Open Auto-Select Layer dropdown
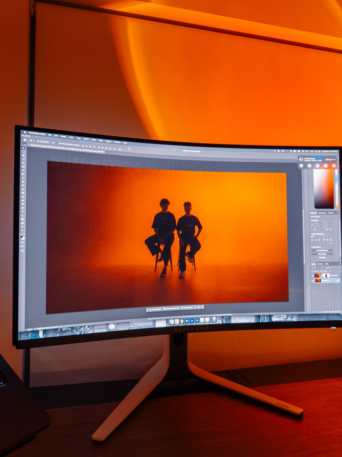The height and width of the screenshot is (457, 342). (54, 143)
